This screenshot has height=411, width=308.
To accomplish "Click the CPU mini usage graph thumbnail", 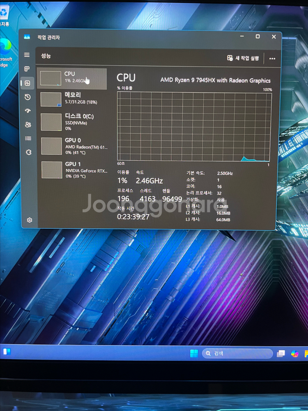I will pyautogui.click(x=51, y=78).
